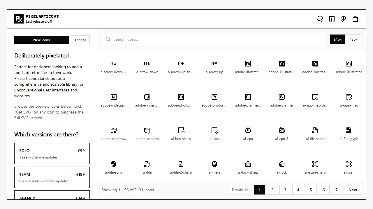Viewport: 373px width, 209px height.
Task: Select the adobe-photoshop icon
Action: 214,97
